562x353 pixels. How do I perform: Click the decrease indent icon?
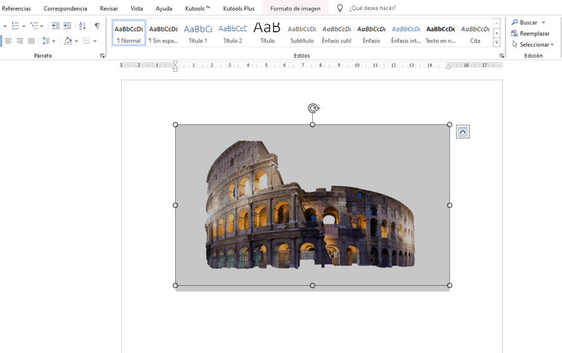56,26
